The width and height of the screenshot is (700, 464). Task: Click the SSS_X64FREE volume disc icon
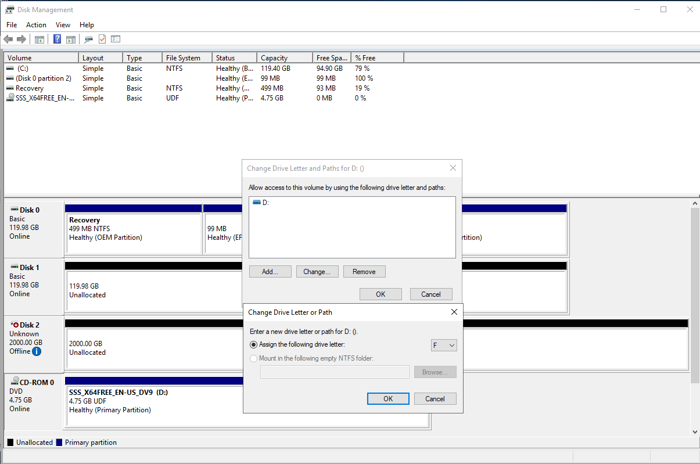(10, 98)
